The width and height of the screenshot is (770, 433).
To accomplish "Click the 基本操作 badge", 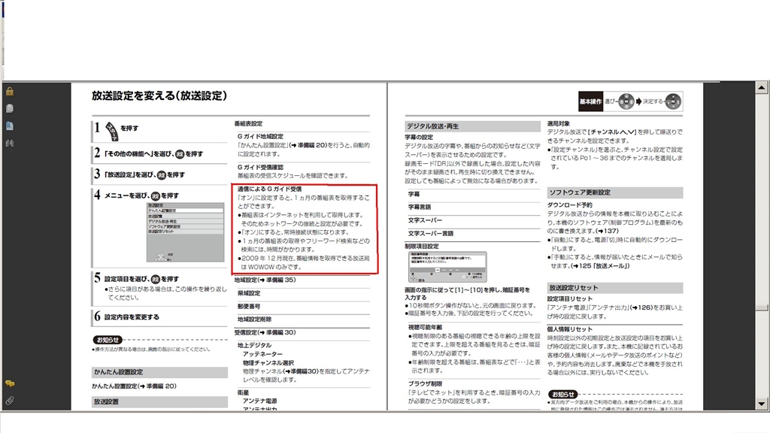I will [x=590, y=101].
